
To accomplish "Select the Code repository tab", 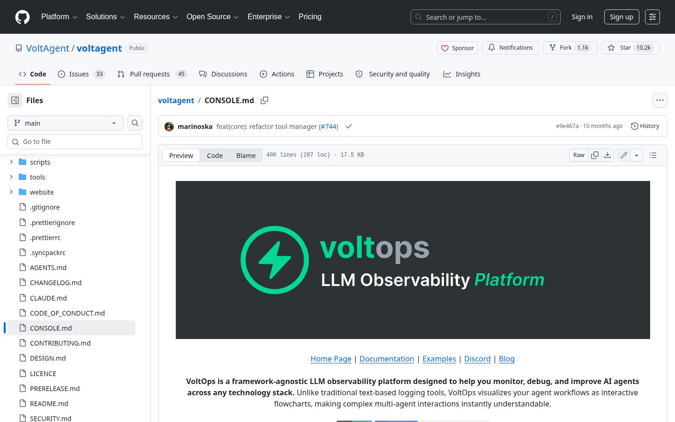I will click(x=32, y=74).
